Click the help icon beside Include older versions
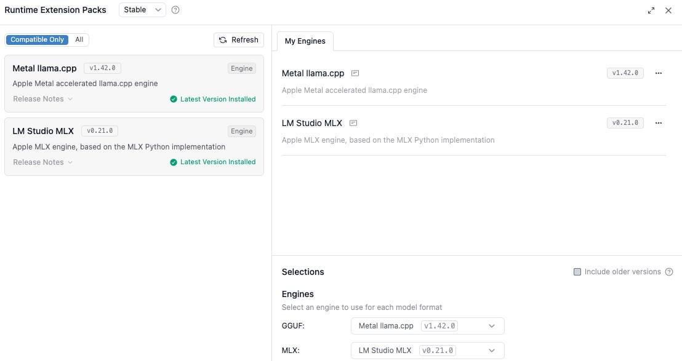Viewport: 682px width, 361px height. coord(670,272)
